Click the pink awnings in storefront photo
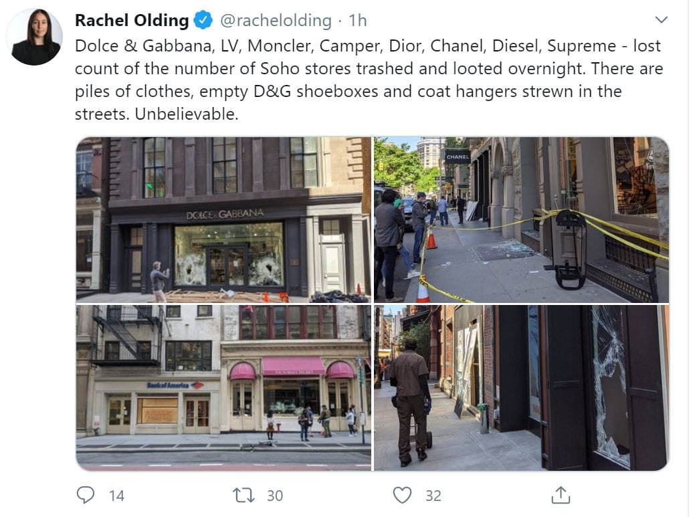The height and width of the screenshot is (517, 697). [292, 368]
